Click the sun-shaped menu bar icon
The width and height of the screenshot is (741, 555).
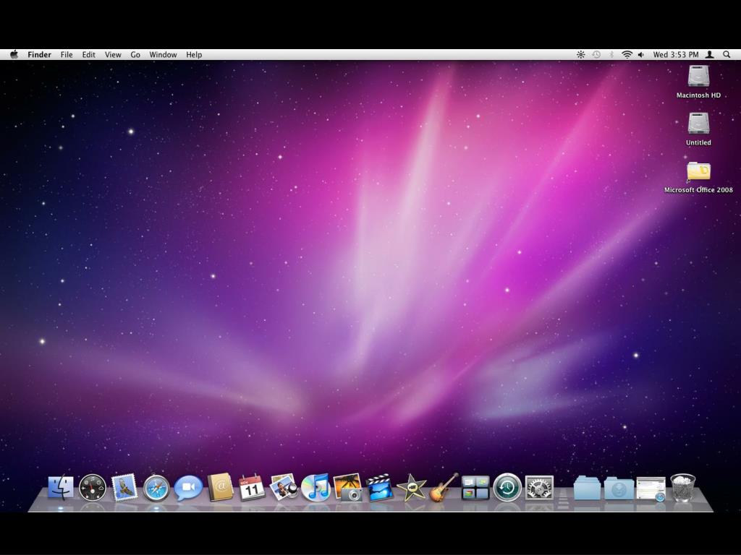(581, 55)
